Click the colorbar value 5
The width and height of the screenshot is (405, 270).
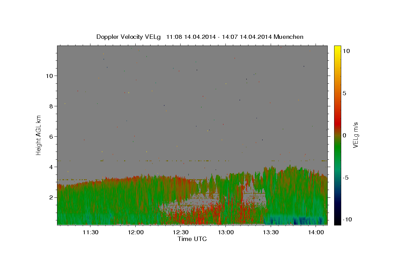pyautogui.click(x=345, y=93)
